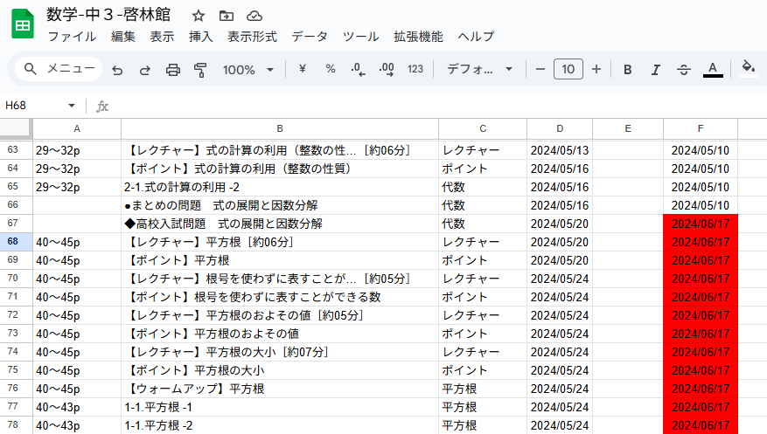Open the name box dropdown arrow

72,106
